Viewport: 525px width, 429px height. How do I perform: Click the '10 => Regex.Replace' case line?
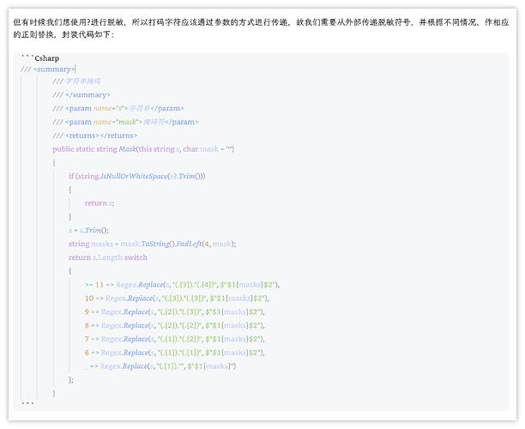click(177, 298)
